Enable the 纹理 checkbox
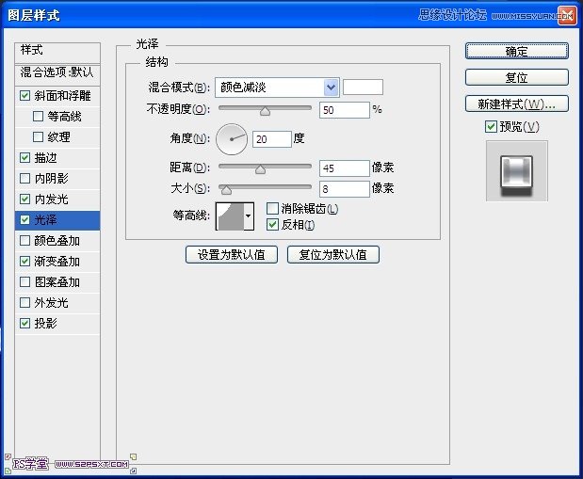The height and width of the screenshot is (479, 583). (38, 137)
